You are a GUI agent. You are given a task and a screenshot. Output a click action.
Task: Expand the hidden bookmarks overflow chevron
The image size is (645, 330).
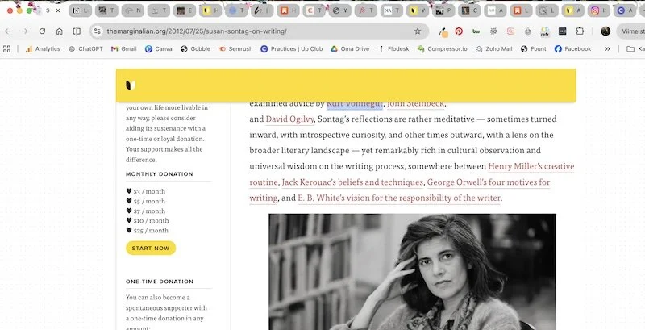[607, 49]
